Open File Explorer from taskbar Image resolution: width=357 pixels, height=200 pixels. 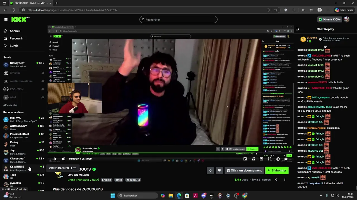[x=171, y=196]
